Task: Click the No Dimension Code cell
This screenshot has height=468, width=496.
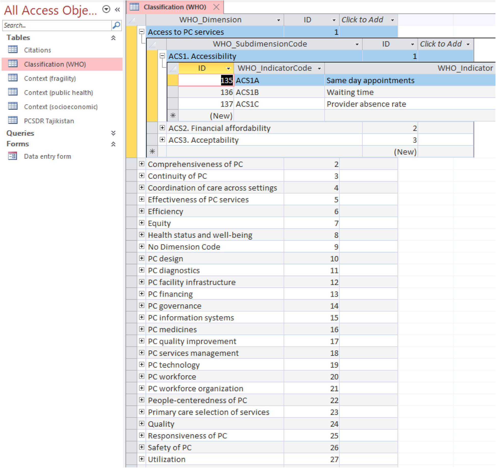Action: pos(215,246)
